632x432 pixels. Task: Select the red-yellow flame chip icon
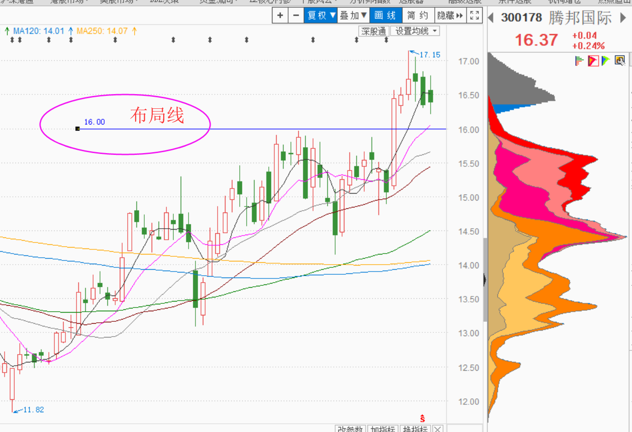tap(593, 60)
